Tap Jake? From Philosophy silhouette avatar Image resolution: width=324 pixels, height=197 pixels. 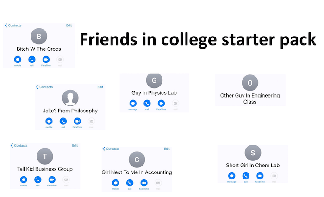[70, 98]
